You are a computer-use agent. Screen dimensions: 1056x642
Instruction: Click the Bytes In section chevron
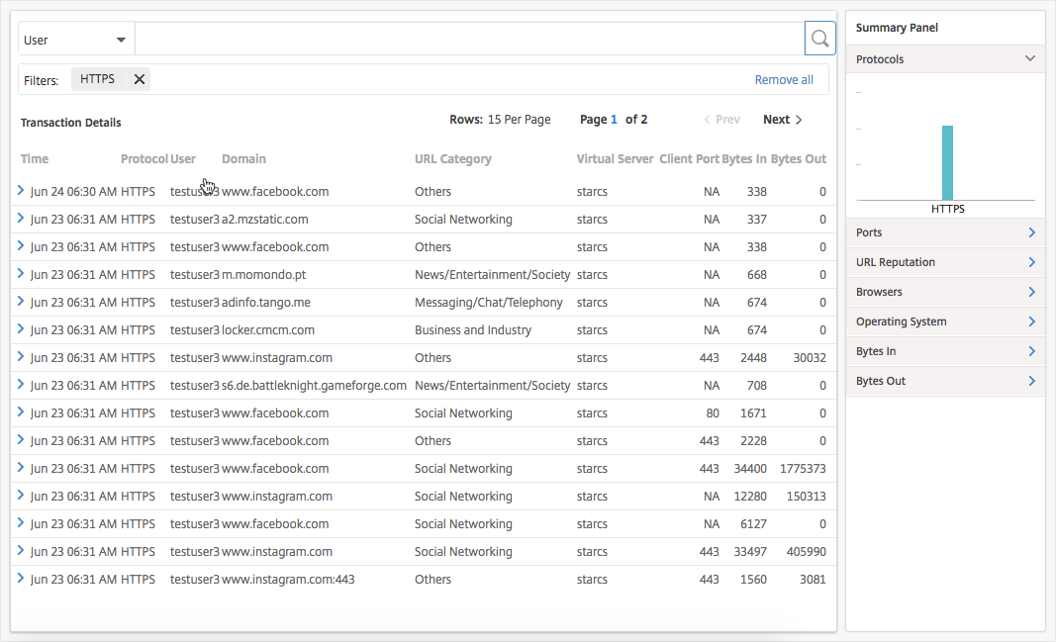click(1032, 351)
